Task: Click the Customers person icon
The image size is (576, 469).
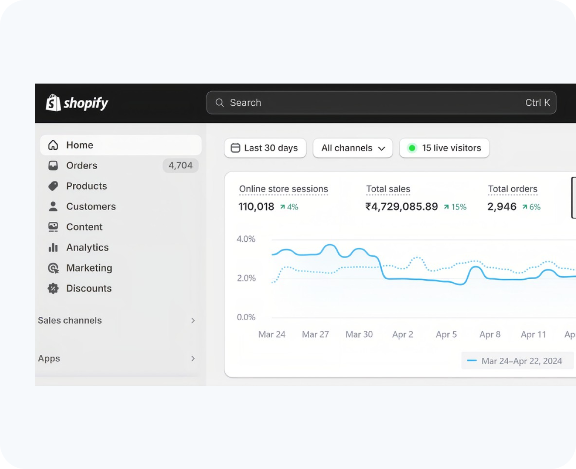Action: 53,206
